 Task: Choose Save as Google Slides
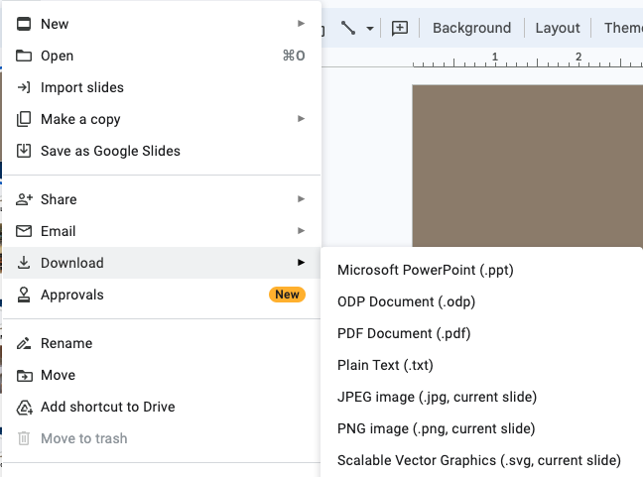pyautogui.click(x=162, y=151)
